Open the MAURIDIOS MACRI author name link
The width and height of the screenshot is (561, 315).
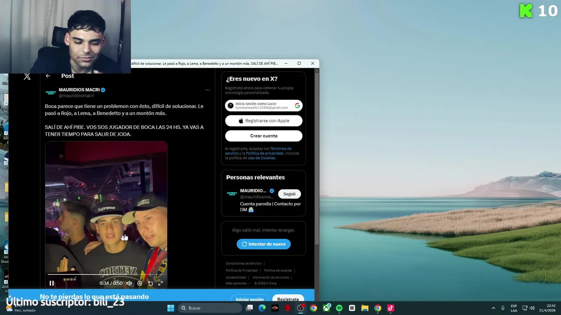(x=79, y=90)
